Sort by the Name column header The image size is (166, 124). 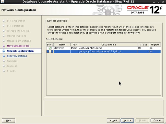click(x=62, y=45)
